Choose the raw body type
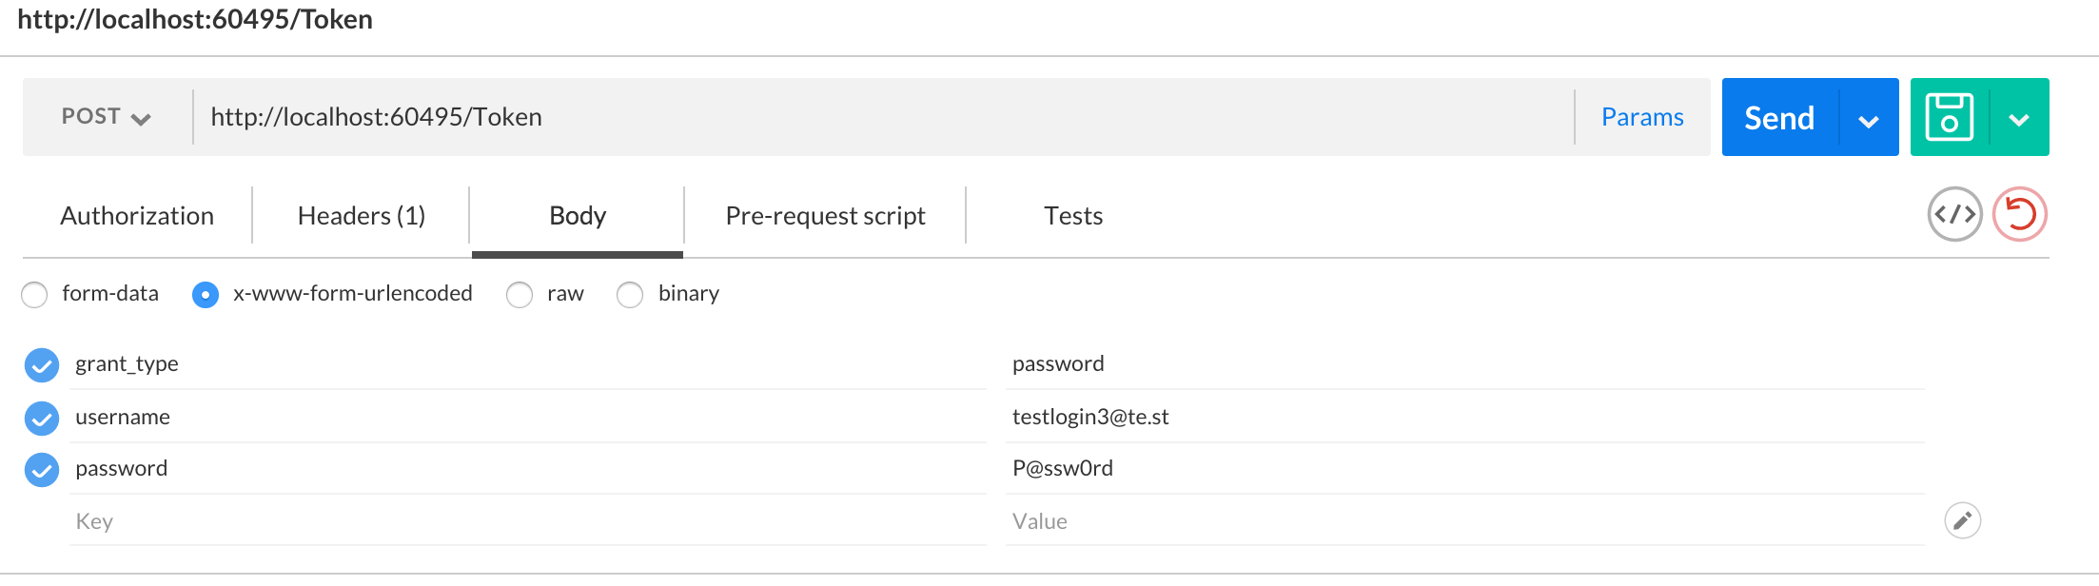The width and height of the screenshot is (2099, 586). click(520, 295)
